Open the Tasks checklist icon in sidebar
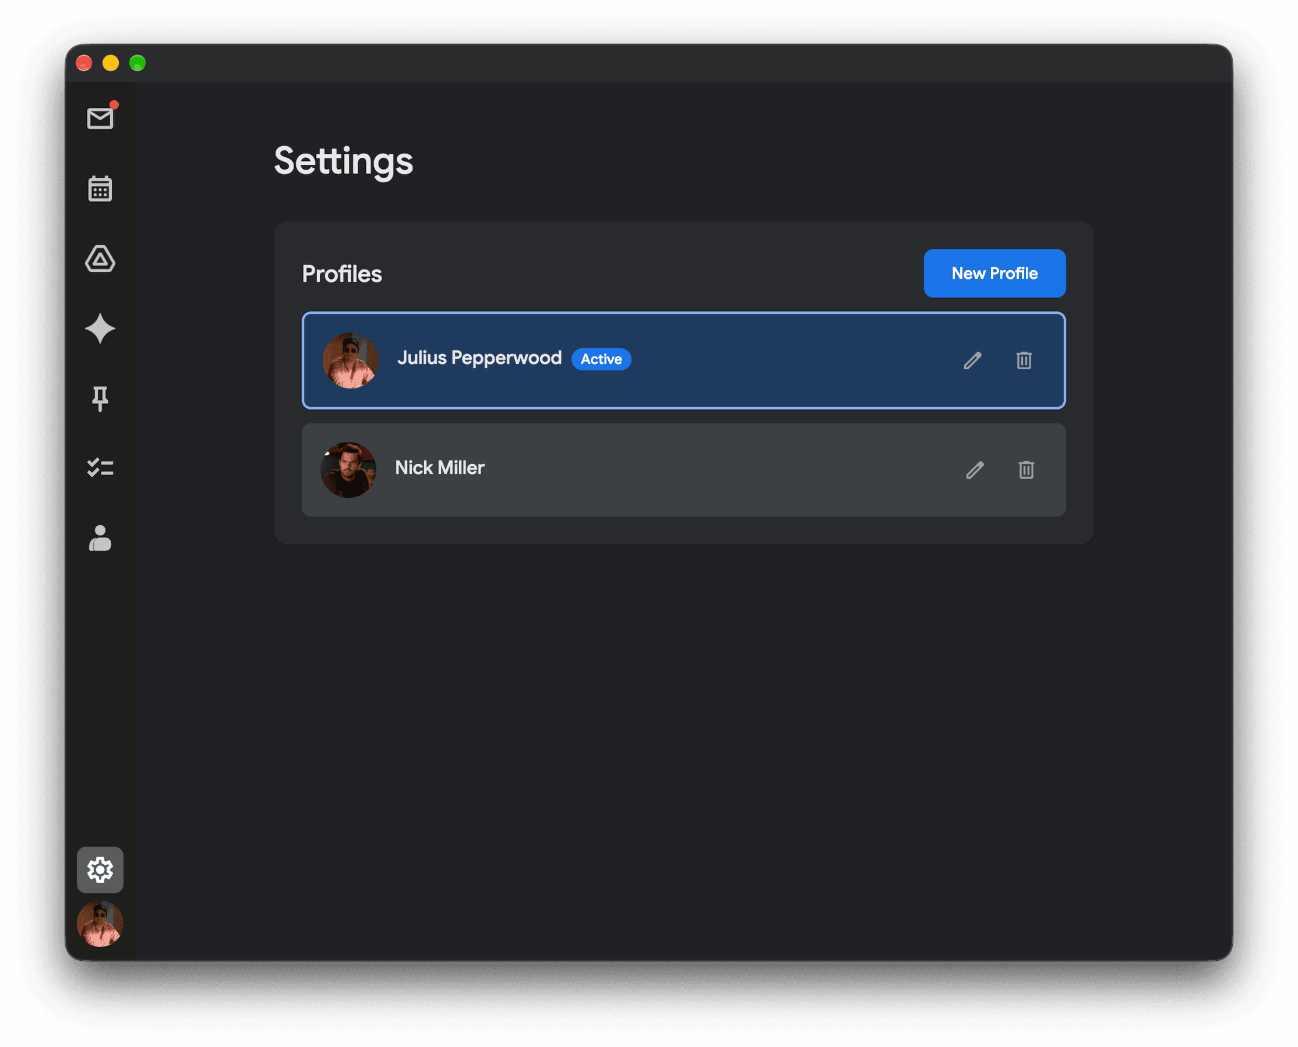The image size is (1298, 1047). pos(100,468)
